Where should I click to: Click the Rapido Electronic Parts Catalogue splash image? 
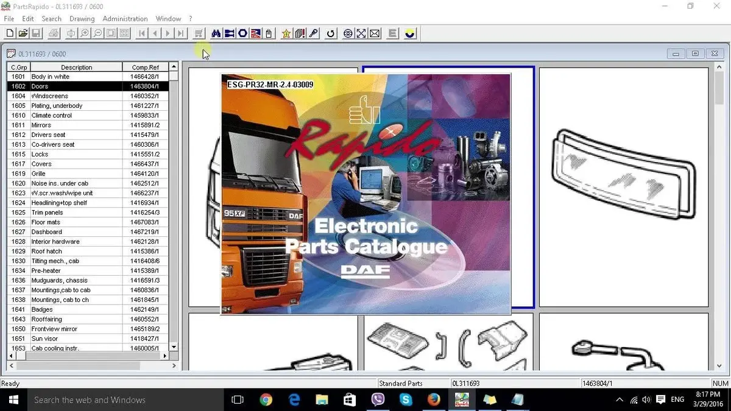[365, 194]
